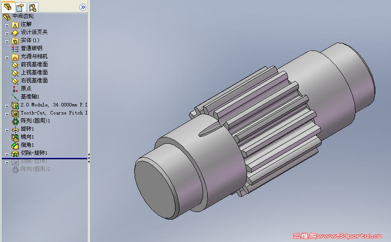Image resolution: width=391 pixels, height=242 pixels.
Task: Click the 普通碳钢 material icon
Action: click(x=15, y=49)
